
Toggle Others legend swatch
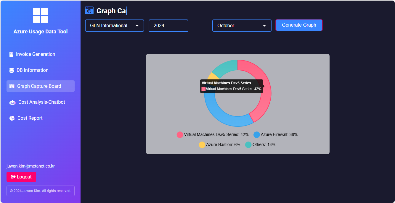[248, 145]
